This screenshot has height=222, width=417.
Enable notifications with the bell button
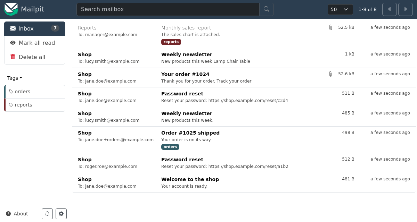click(x=47, y=214)
